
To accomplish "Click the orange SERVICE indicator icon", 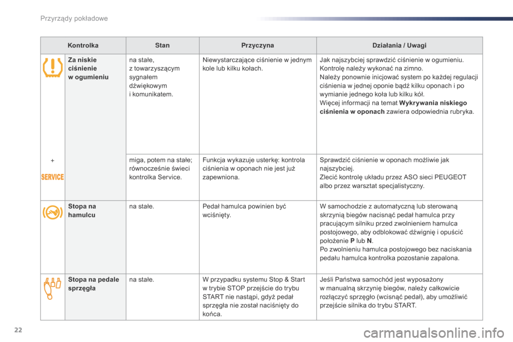I will (52, 177).
